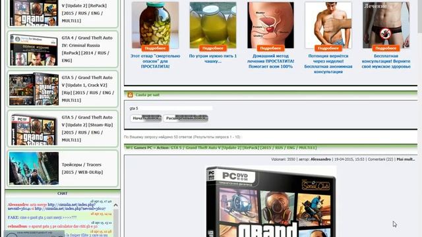Click Подробнее under the shirtless man ad
The height and width of the screenshot is (237, 422).
click(x=328, y=48)
